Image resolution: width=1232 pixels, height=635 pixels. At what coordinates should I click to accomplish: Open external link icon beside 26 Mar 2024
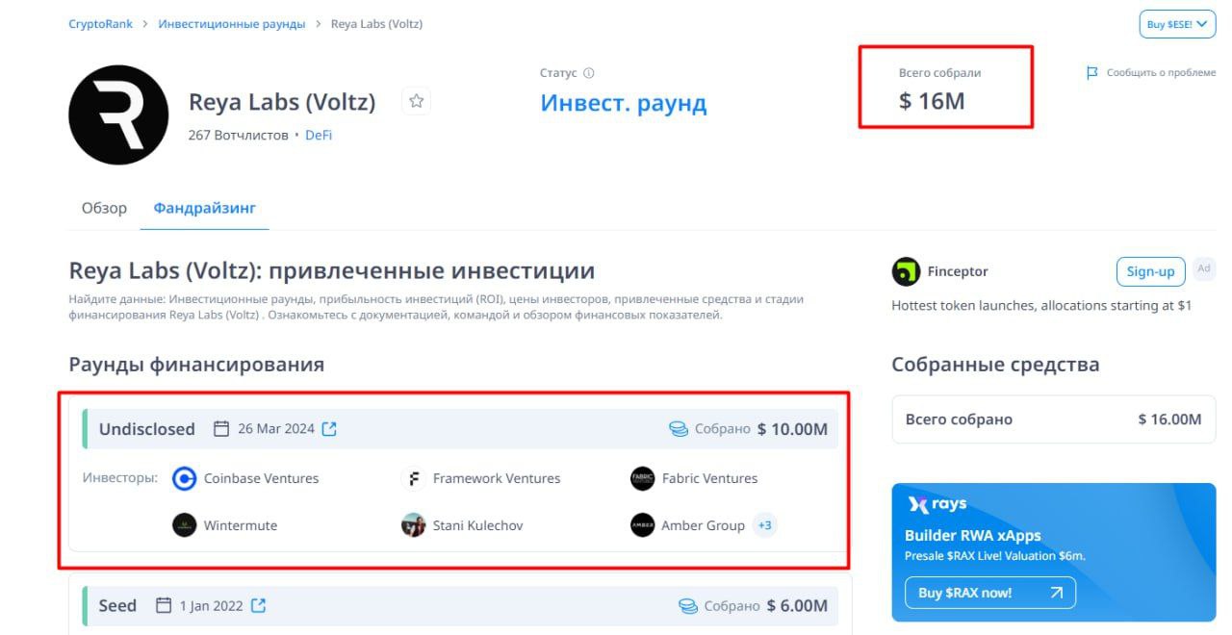[329, 429]
